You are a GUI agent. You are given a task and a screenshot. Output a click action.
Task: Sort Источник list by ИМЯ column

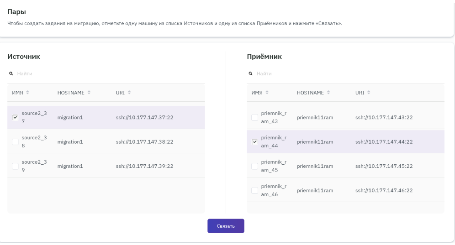pos(27,93)
